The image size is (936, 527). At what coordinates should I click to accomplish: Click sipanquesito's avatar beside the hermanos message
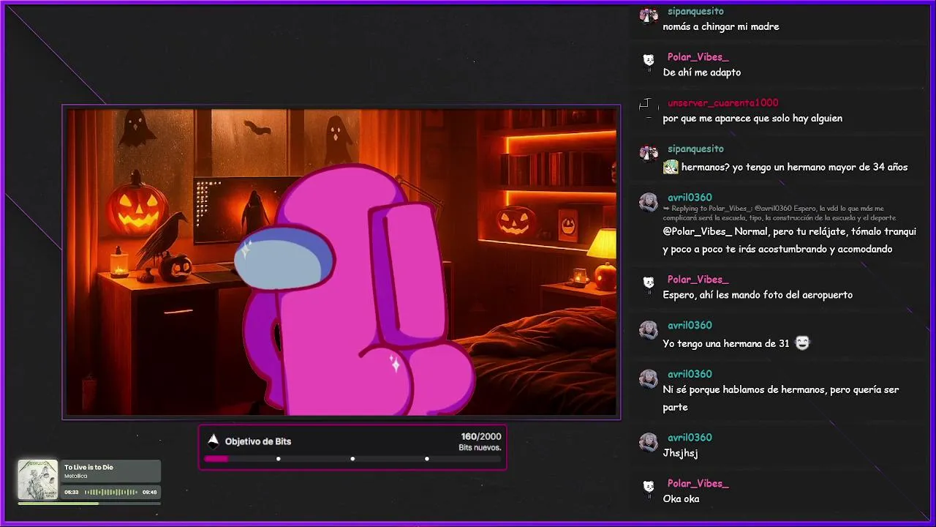(649, 152)
